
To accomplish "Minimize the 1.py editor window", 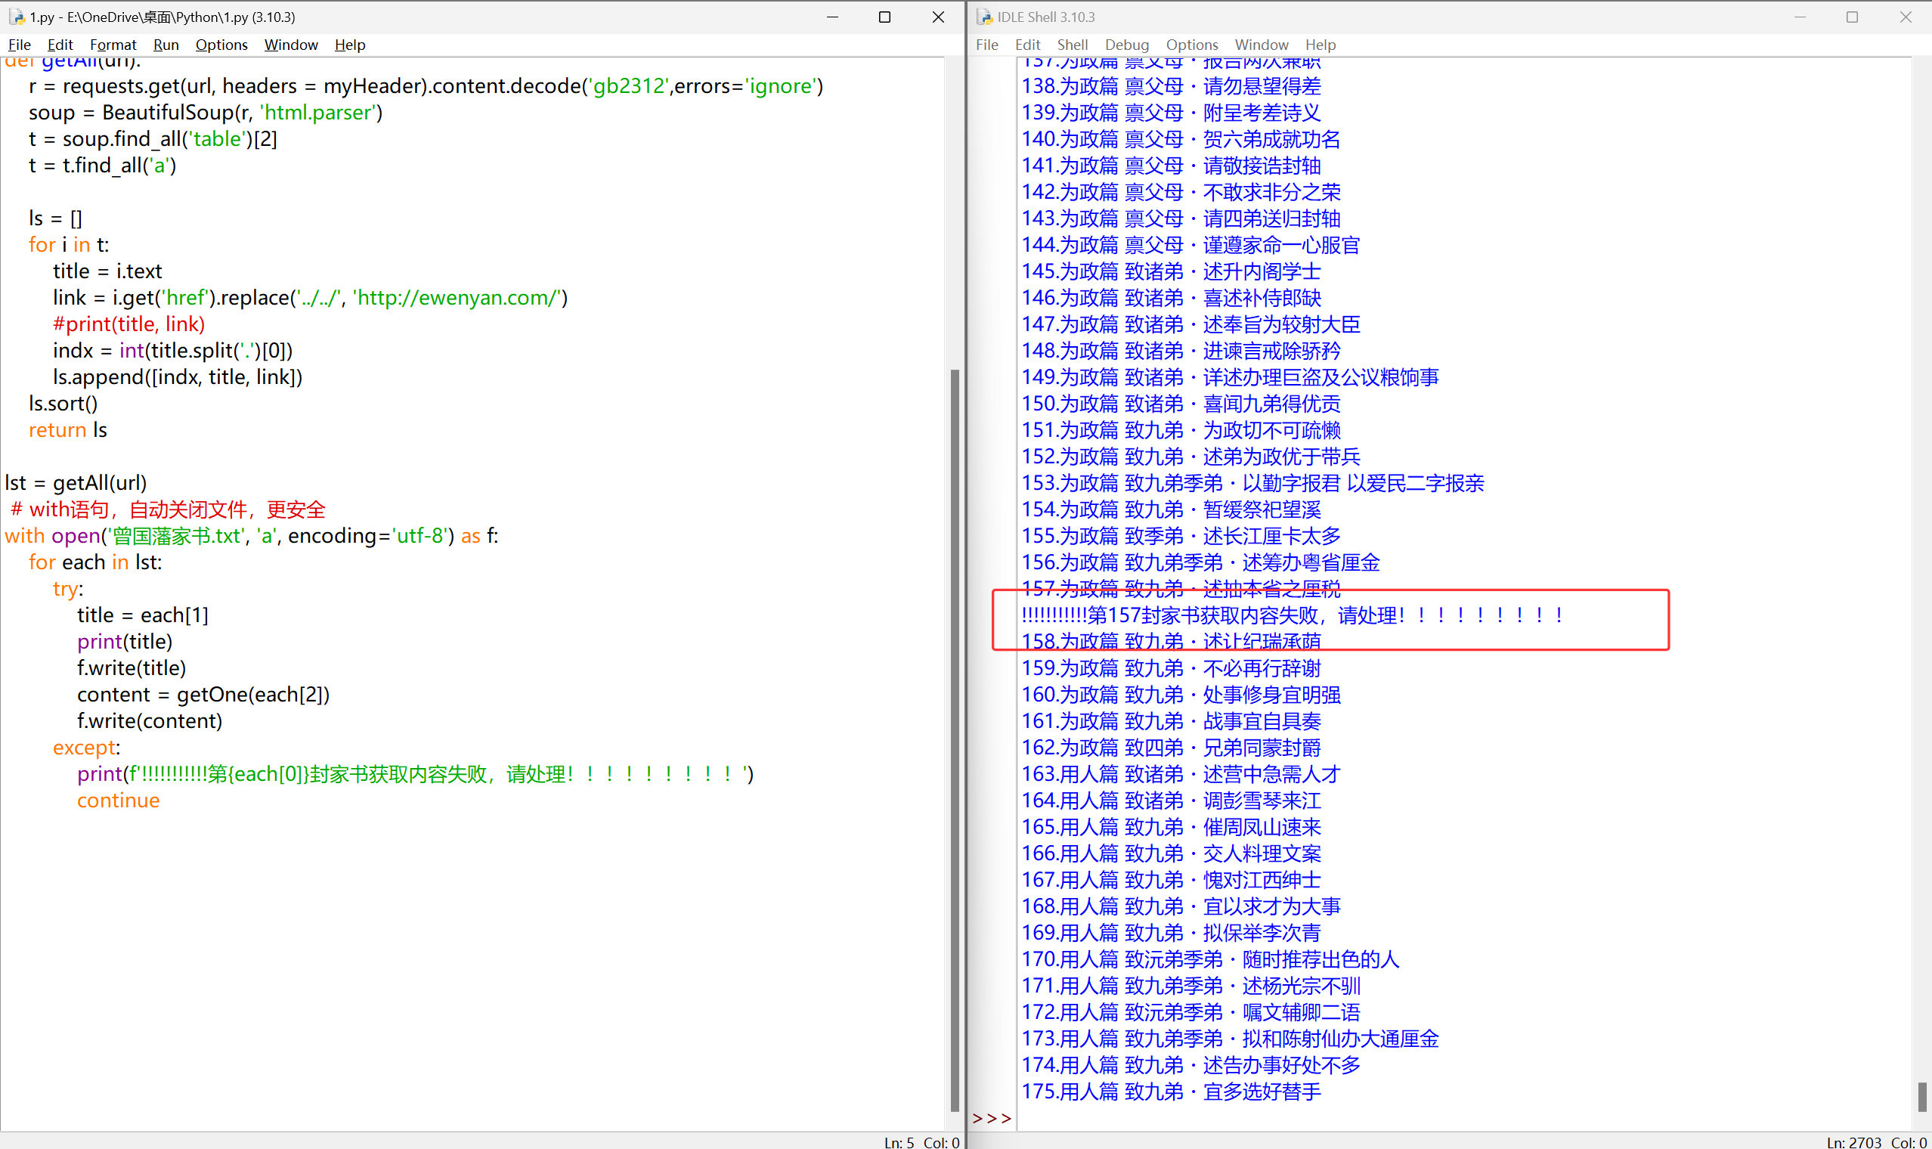I will 832,17.
